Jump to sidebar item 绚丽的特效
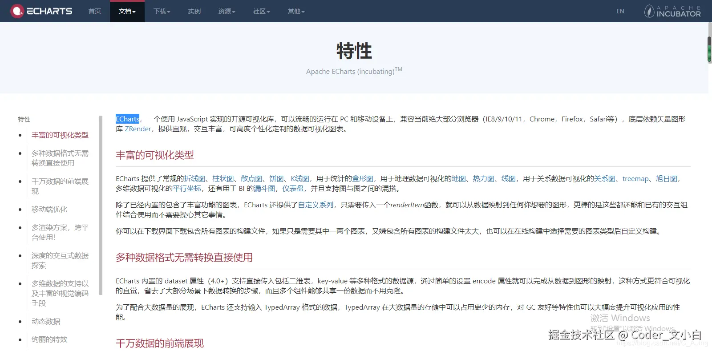 [x=49, y=339]
